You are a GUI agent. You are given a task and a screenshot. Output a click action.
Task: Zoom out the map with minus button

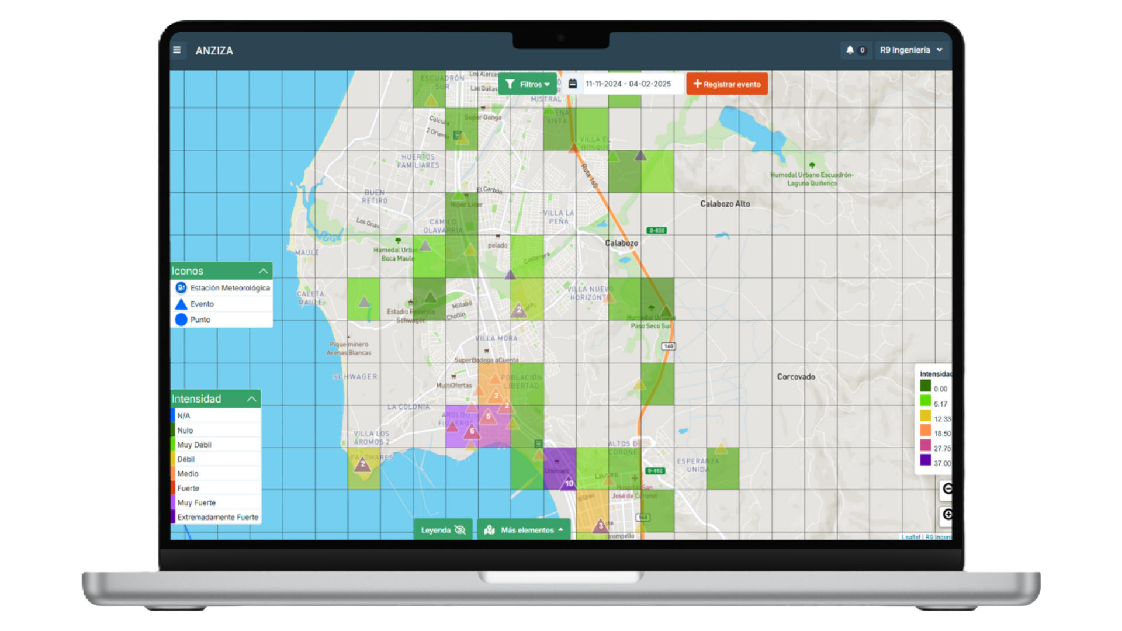point(947,489)
